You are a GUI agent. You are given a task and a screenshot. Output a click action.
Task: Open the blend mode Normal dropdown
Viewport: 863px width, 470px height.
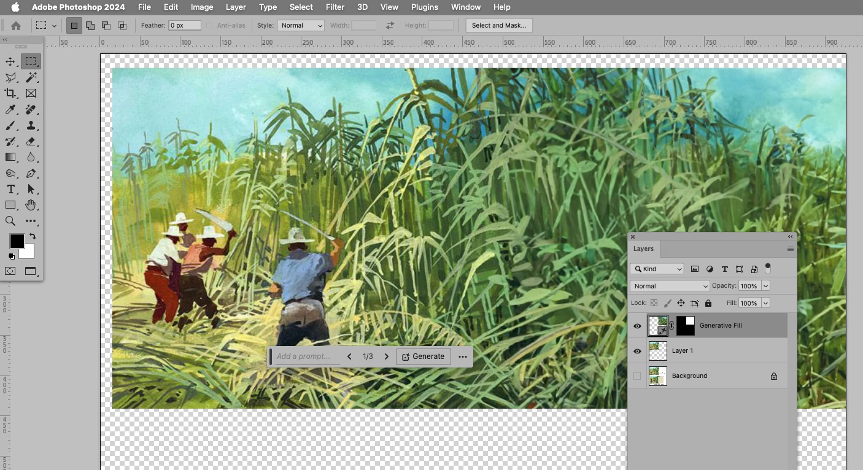(670, 286)
